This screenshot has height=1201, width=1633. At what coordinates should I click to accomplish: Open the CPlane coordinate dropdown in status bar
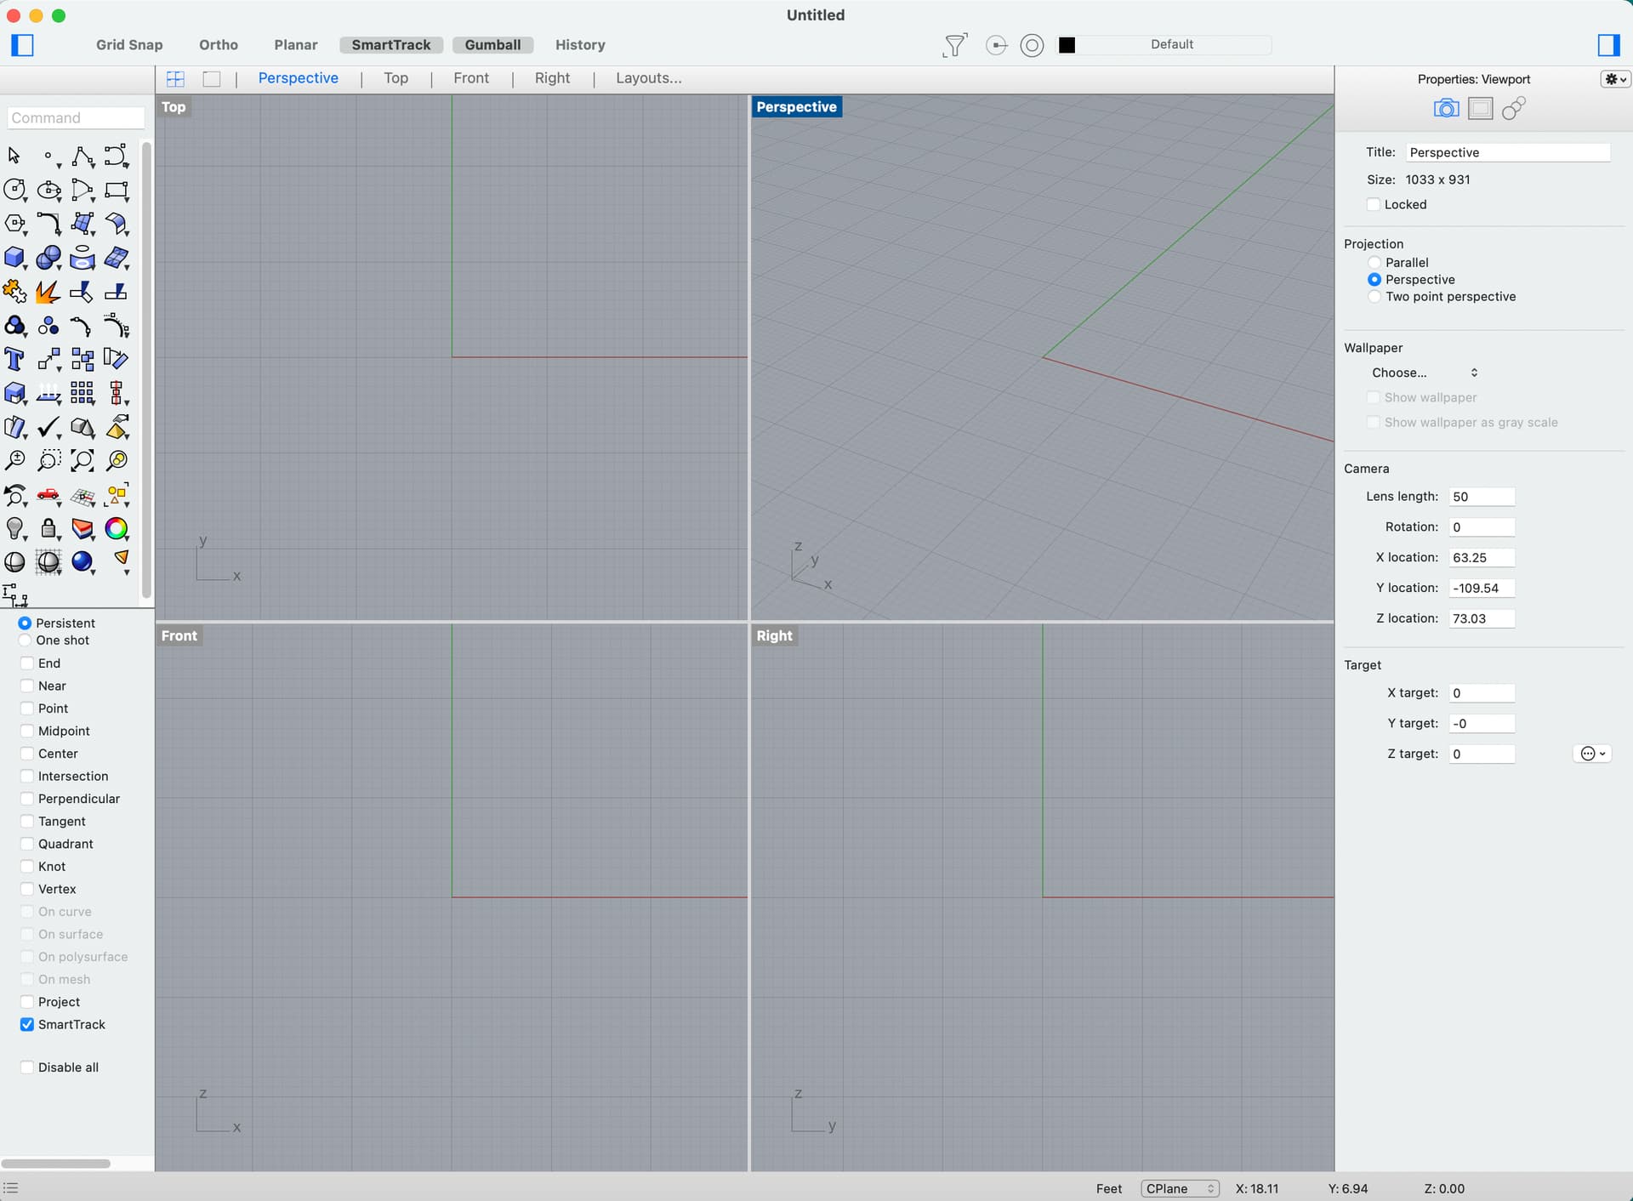click(x=1179, y=1188)
